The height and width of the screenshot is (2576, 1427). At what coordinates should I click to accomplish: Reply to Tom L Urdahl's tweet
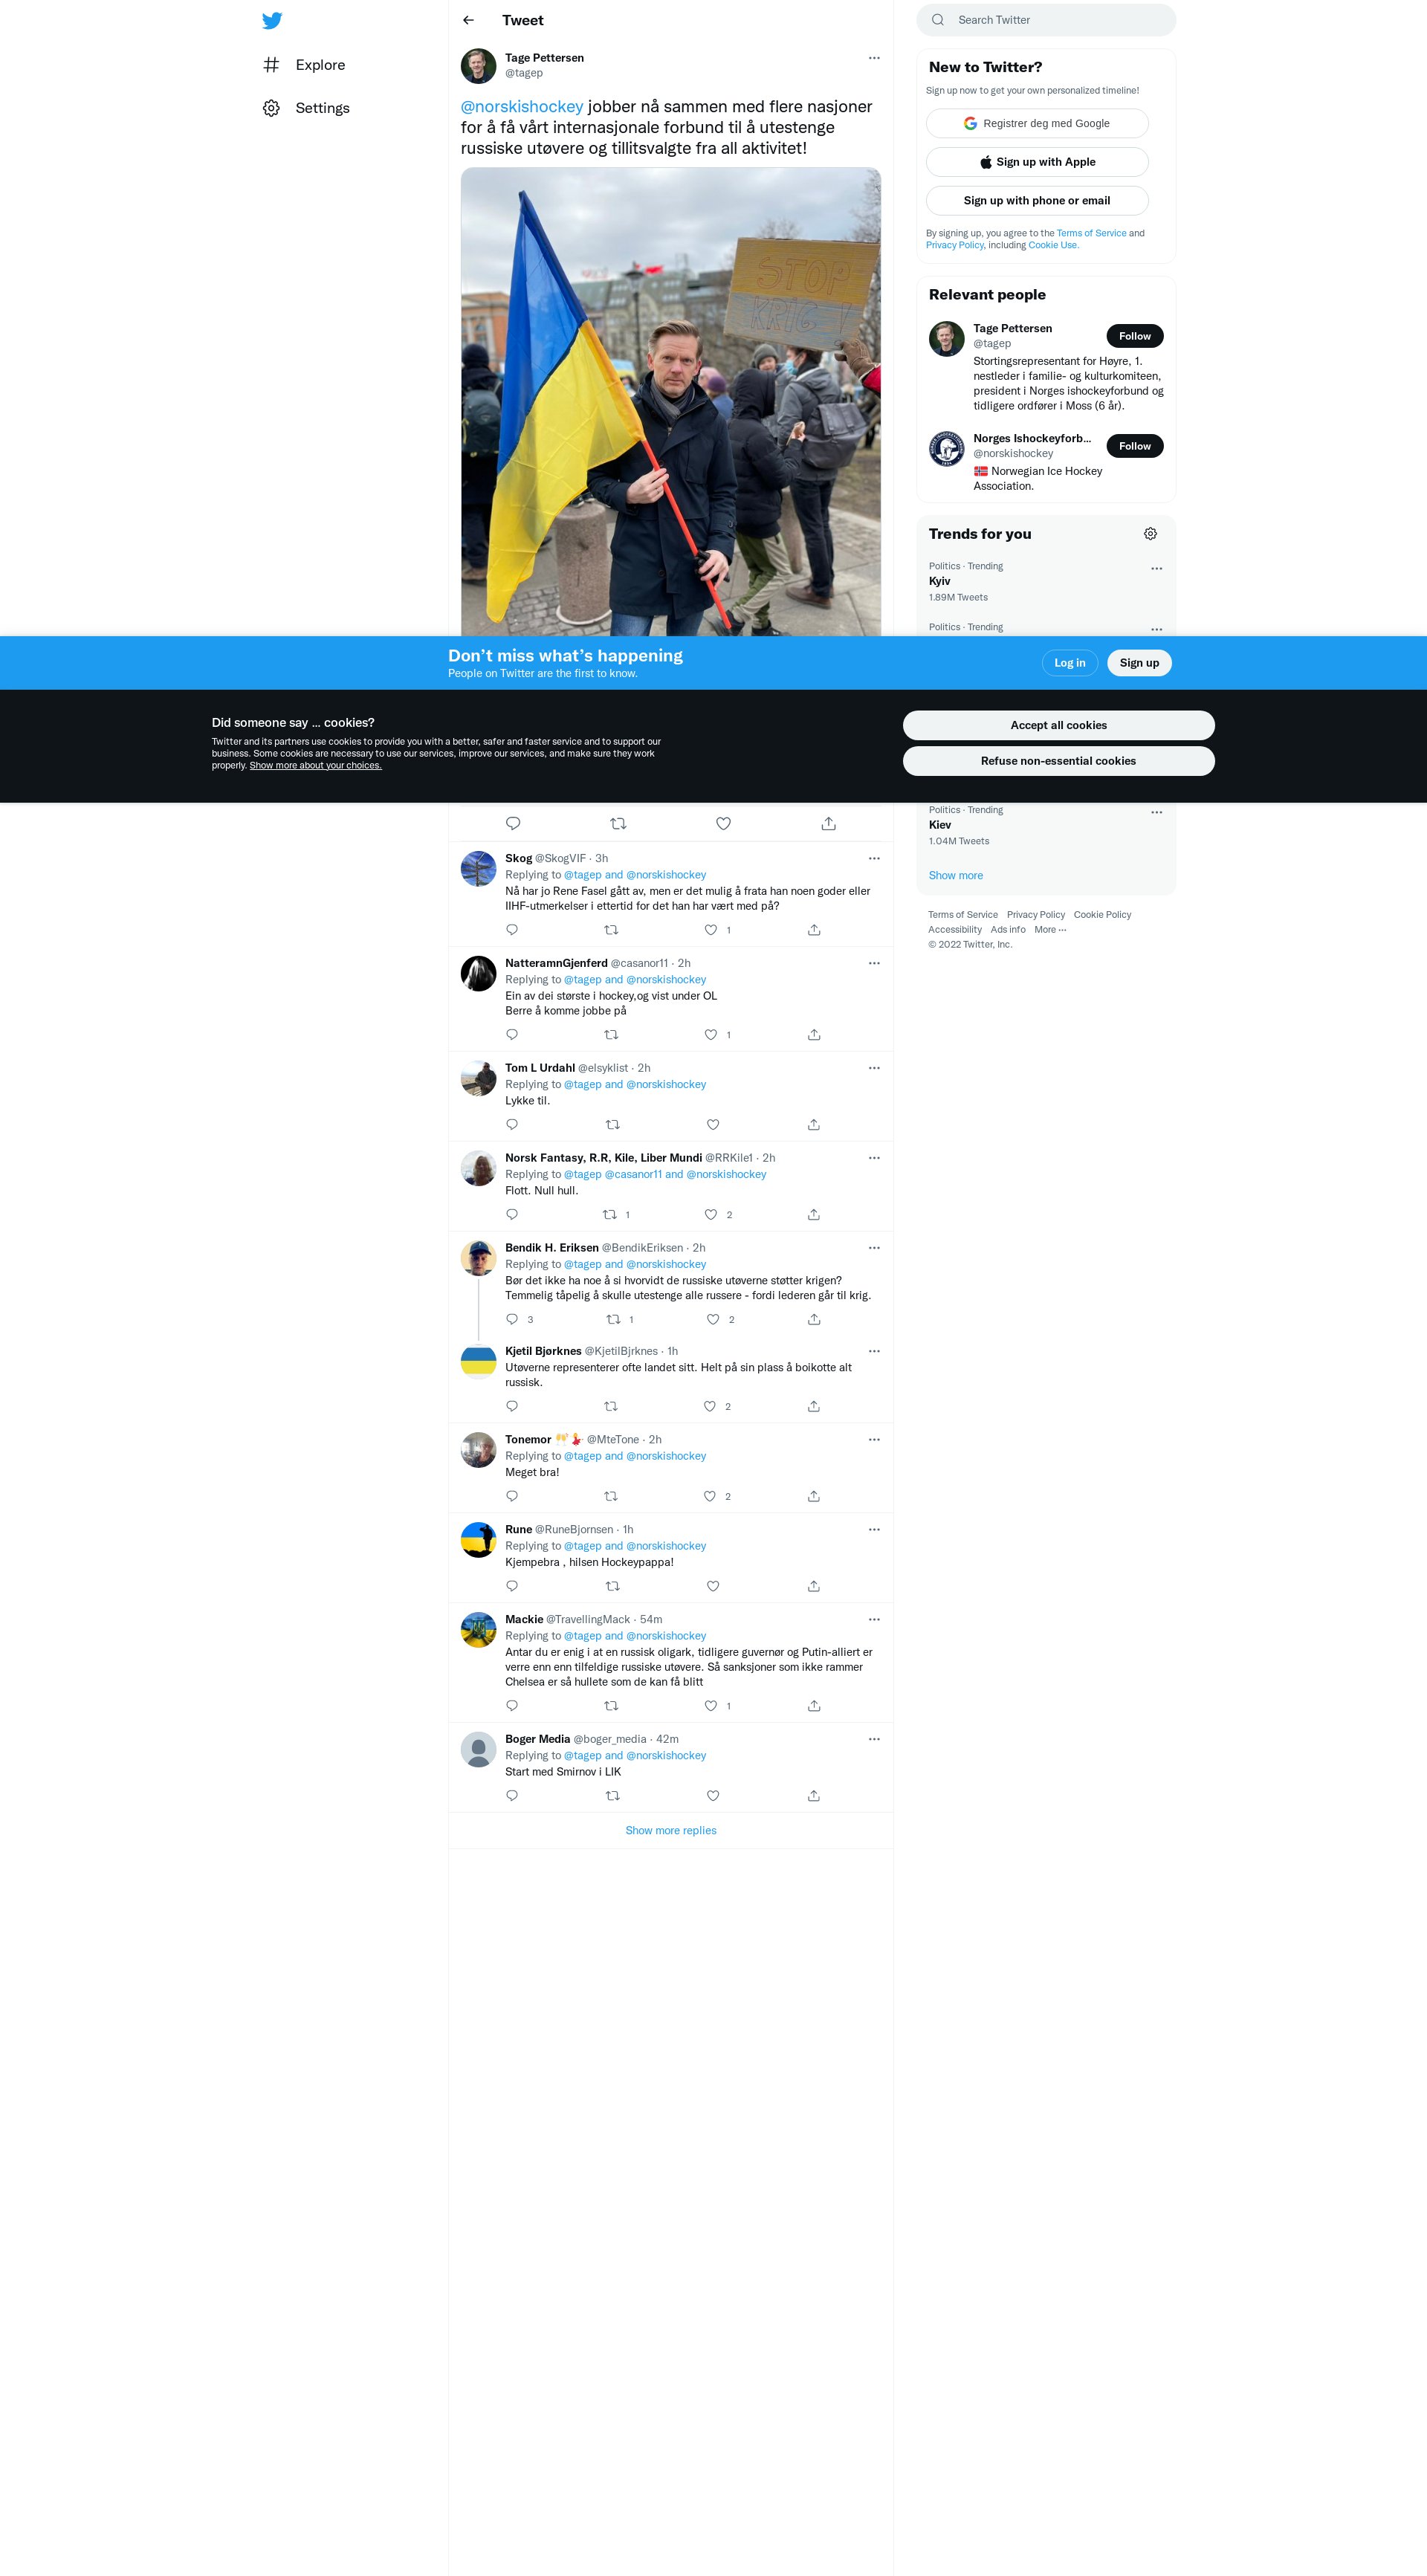[x=512, y=1125]
